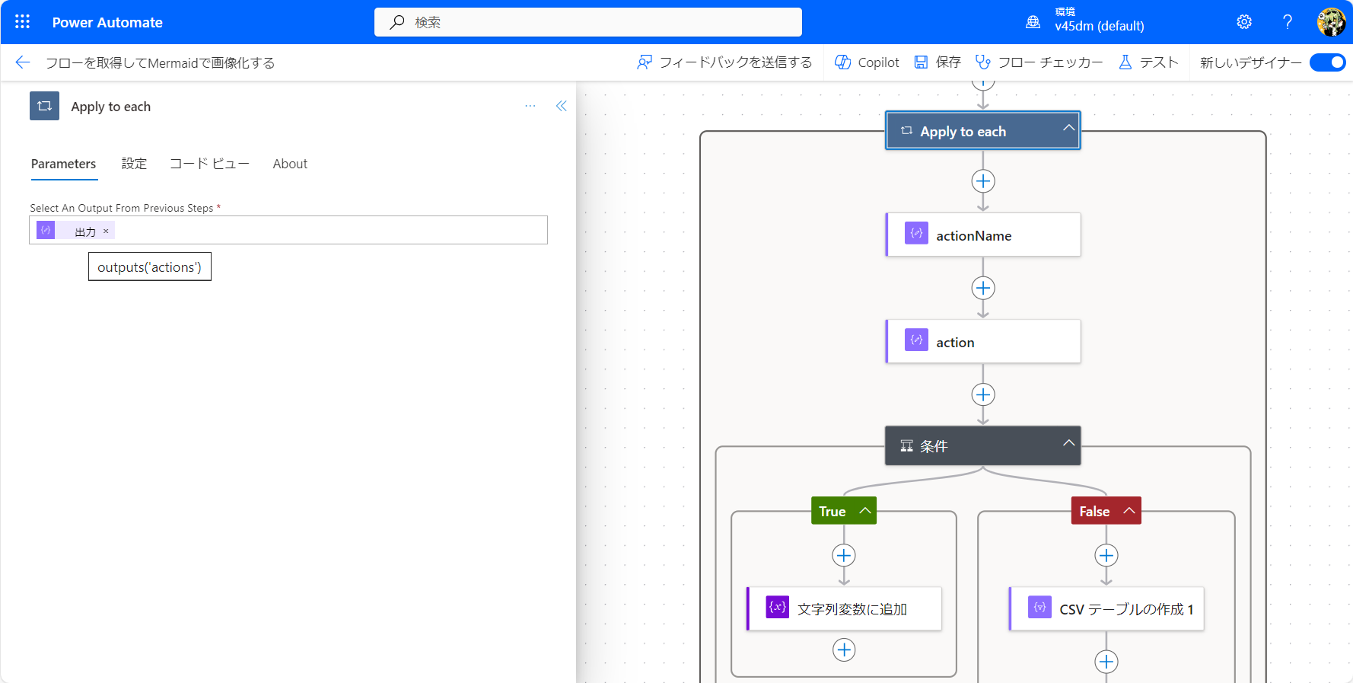Save the flow with 保存

pos(938,62)
